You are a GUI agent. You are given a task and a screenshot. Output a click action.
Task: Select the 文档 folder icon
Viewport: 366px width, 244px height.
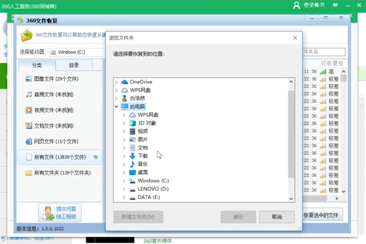[132, 148]
